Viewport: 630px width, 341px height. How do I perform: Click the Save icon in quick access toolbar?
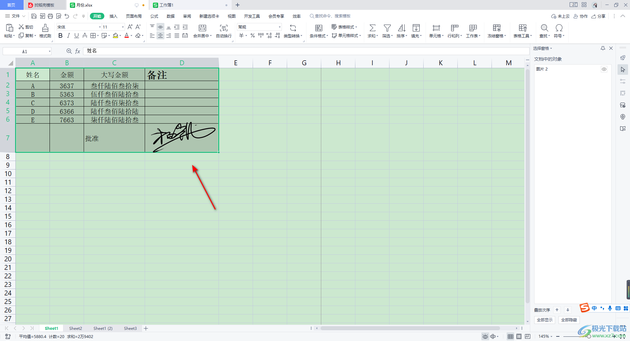pos(34,16)
